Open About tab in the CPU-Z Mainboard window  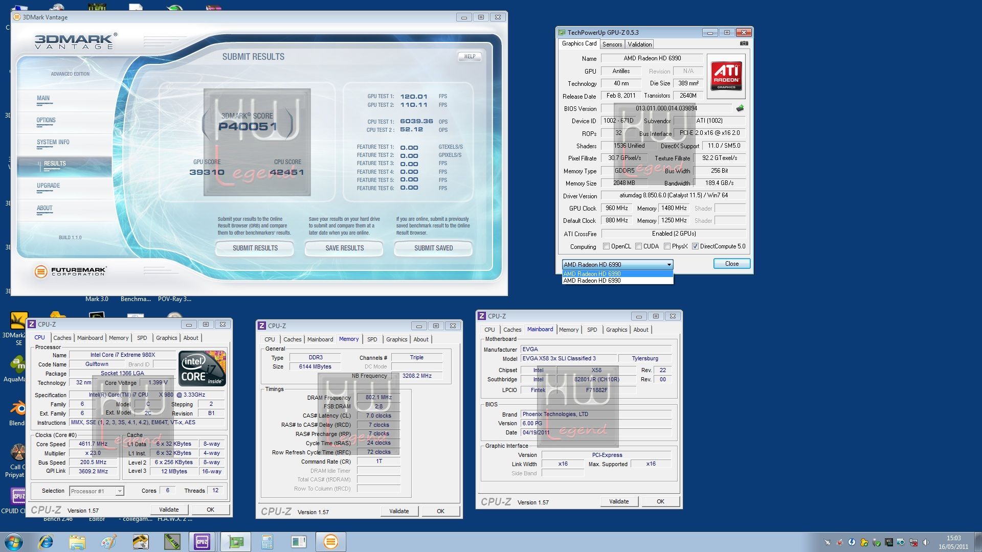pyautogui.click(x=640, y=330)
